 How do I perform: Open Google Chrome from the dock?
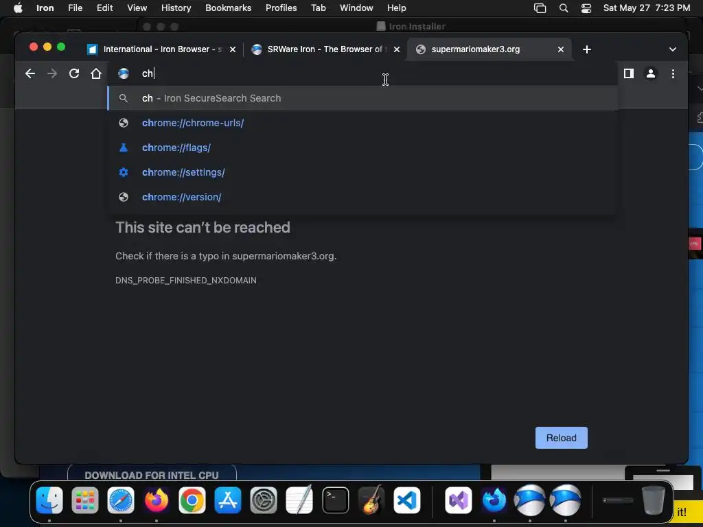pyautogui.click(x=192, y=500)
